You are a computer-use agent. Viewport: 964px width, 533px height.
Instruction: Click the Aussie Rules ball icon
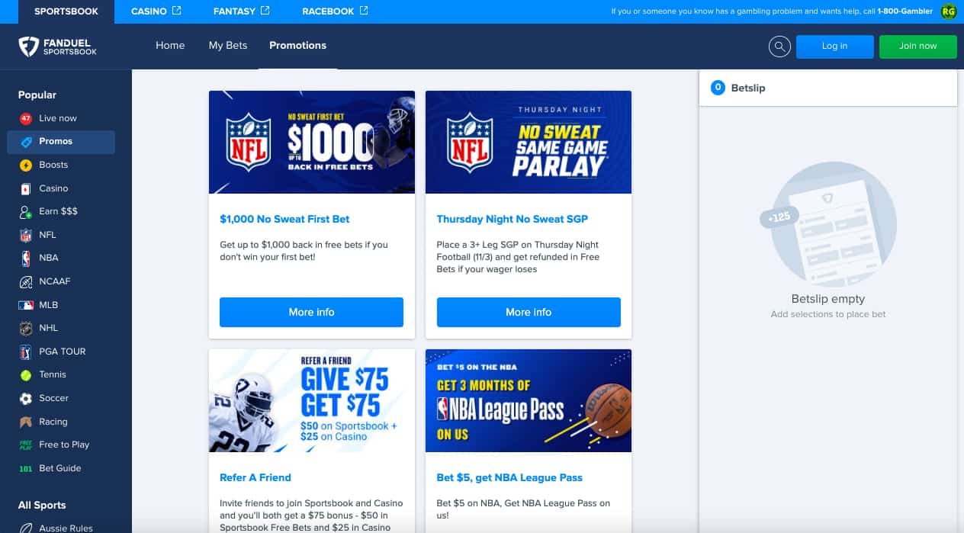tap(26, 528)
